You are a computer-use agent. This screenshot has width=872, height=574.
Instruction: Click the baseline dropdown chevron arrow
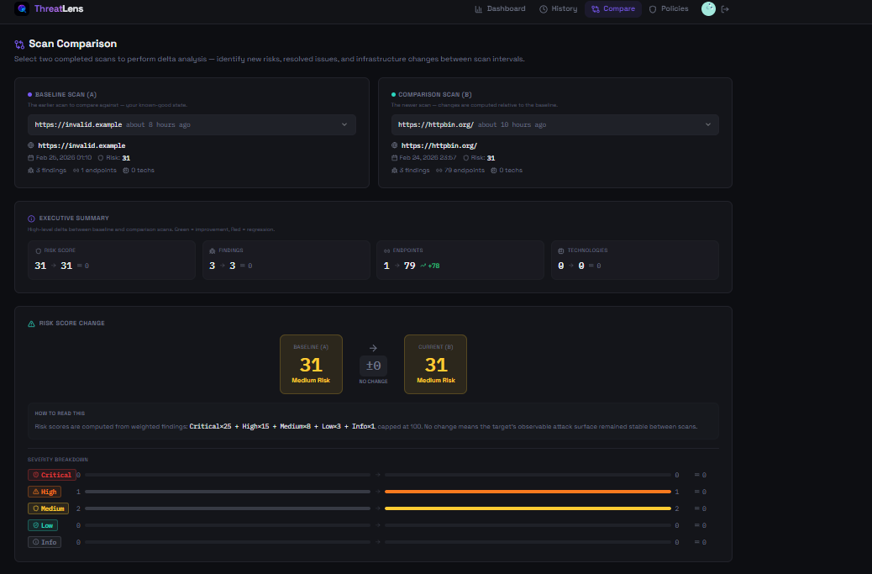(344, 124)
